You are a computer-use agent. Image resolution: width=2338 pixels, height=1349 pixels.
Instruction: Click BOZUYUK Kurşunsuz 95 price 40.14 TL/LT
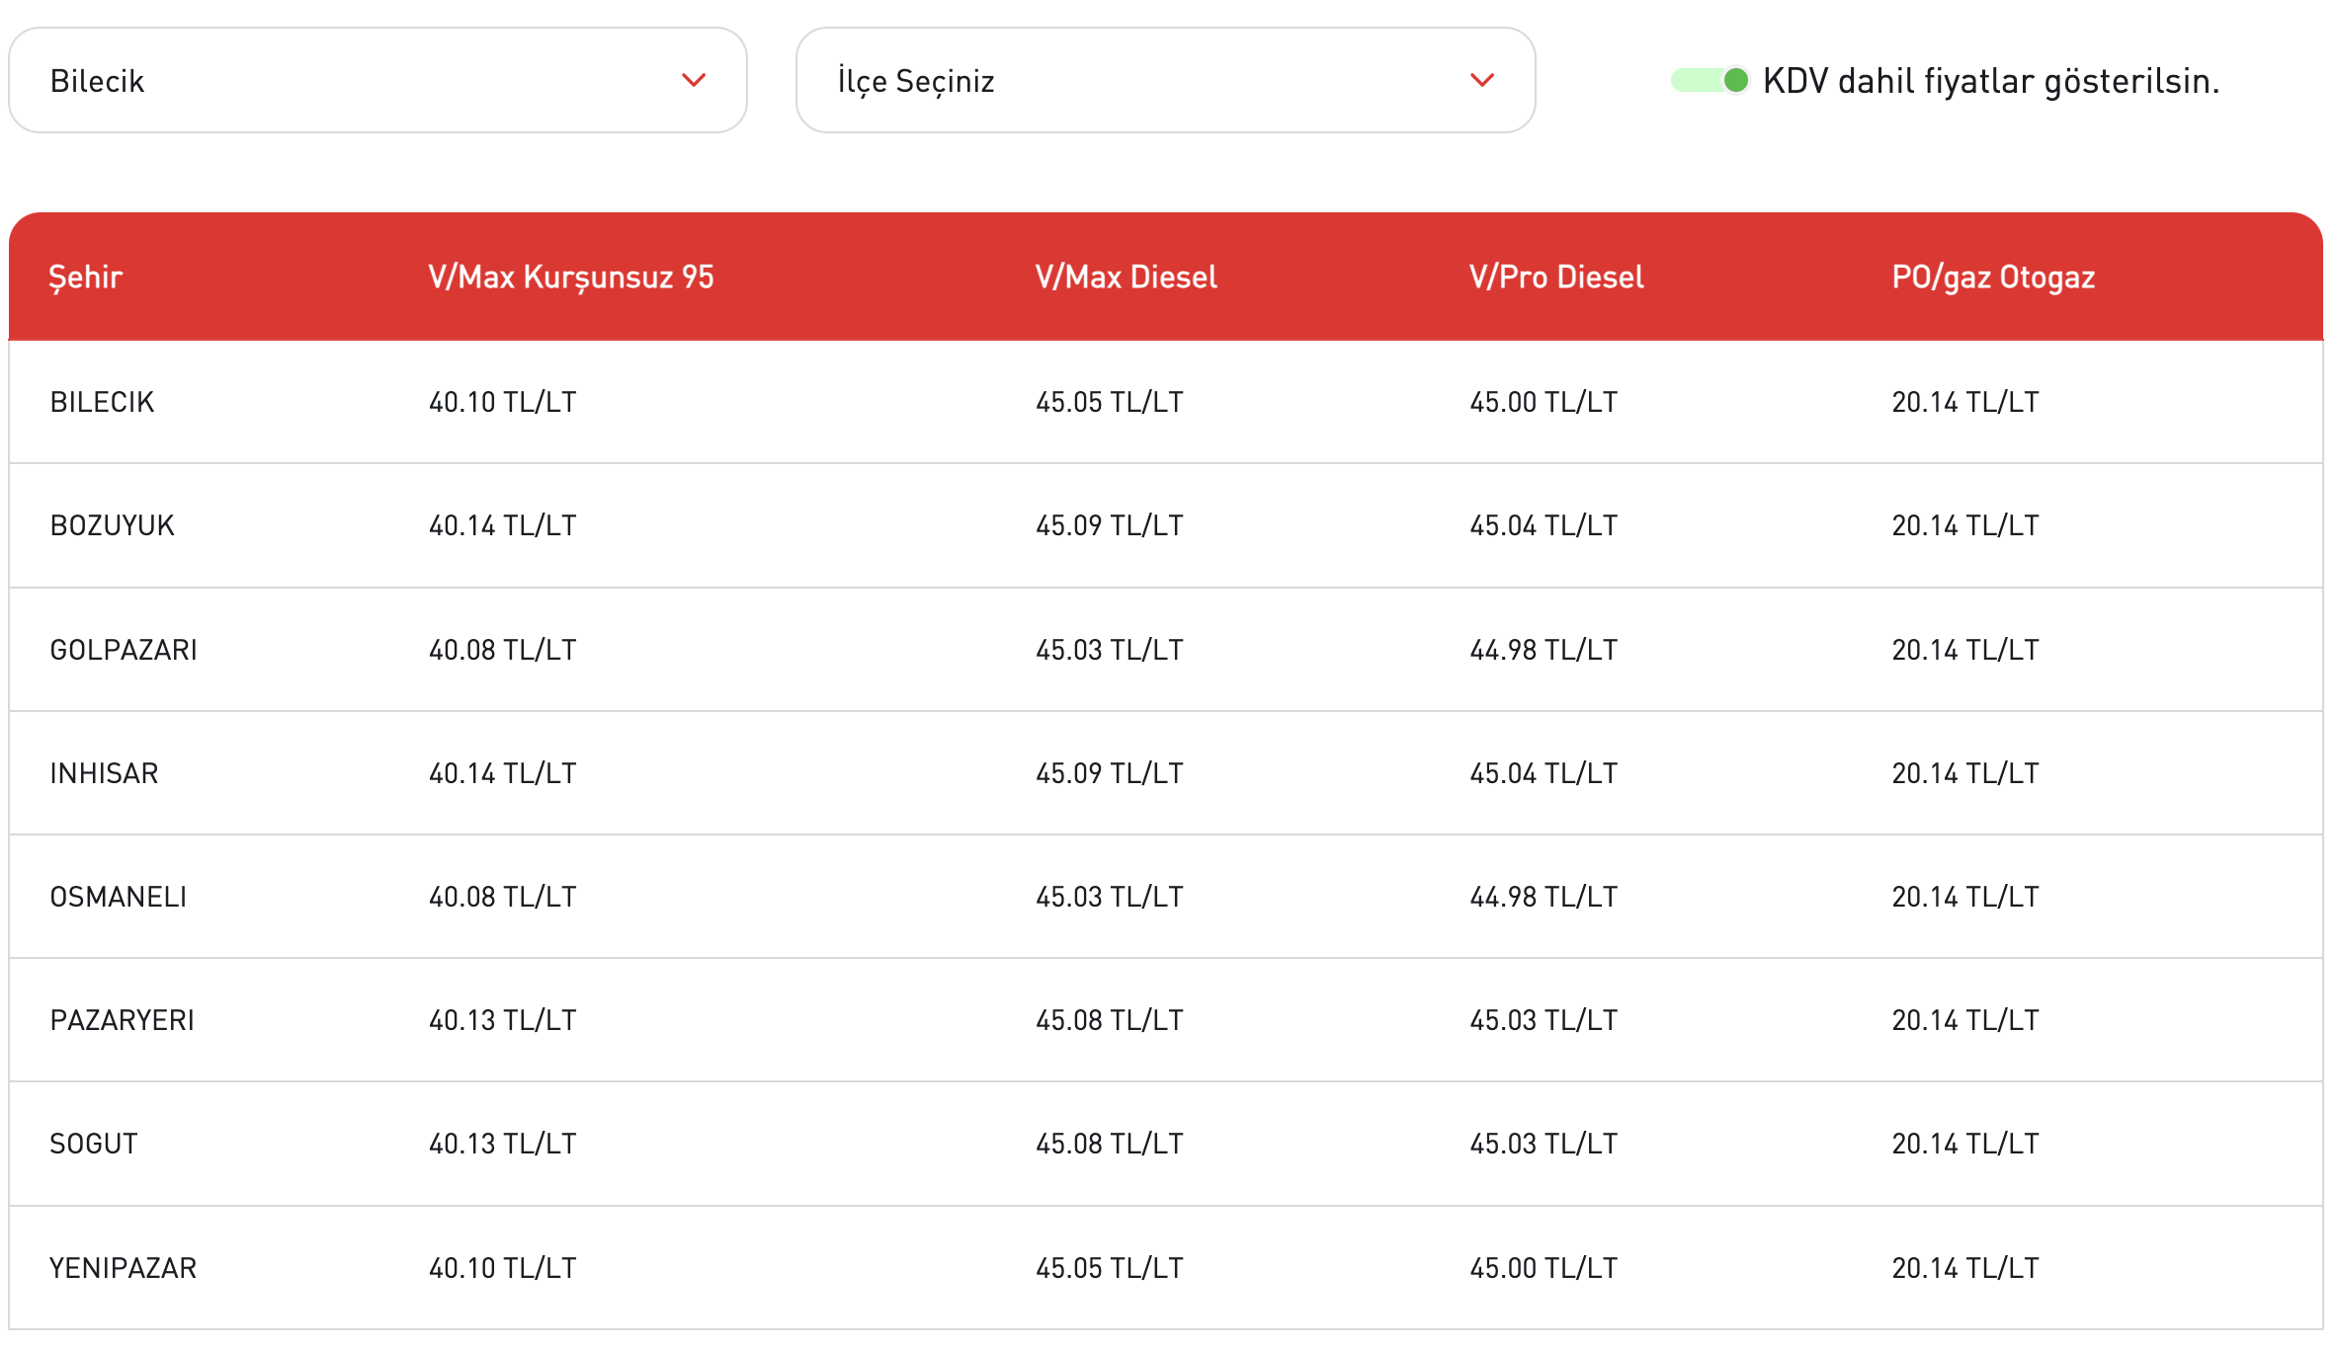pyautogui.click(x=502, y=525)
